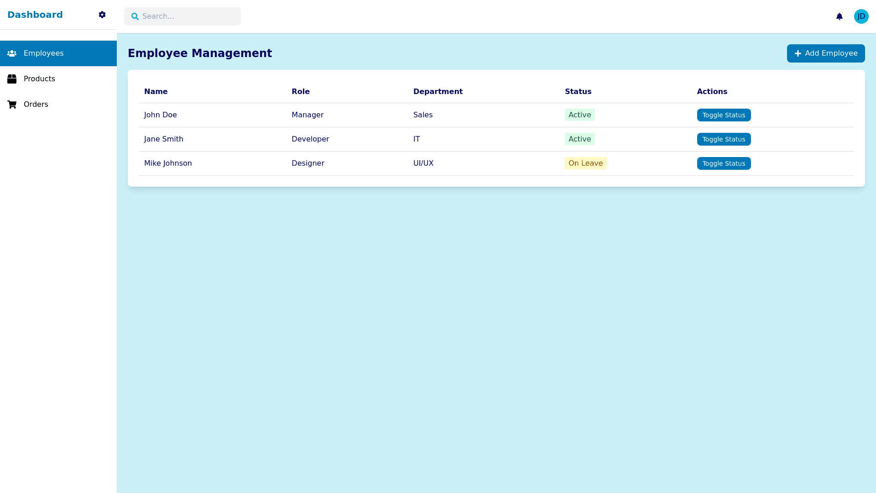
Task: Select the Employees people icon
Action: point(12,53)
